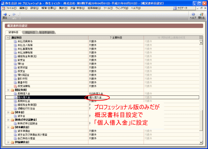Click the 長期未払金 account icon
Screen dimensions: 208x149
(15, 101)
